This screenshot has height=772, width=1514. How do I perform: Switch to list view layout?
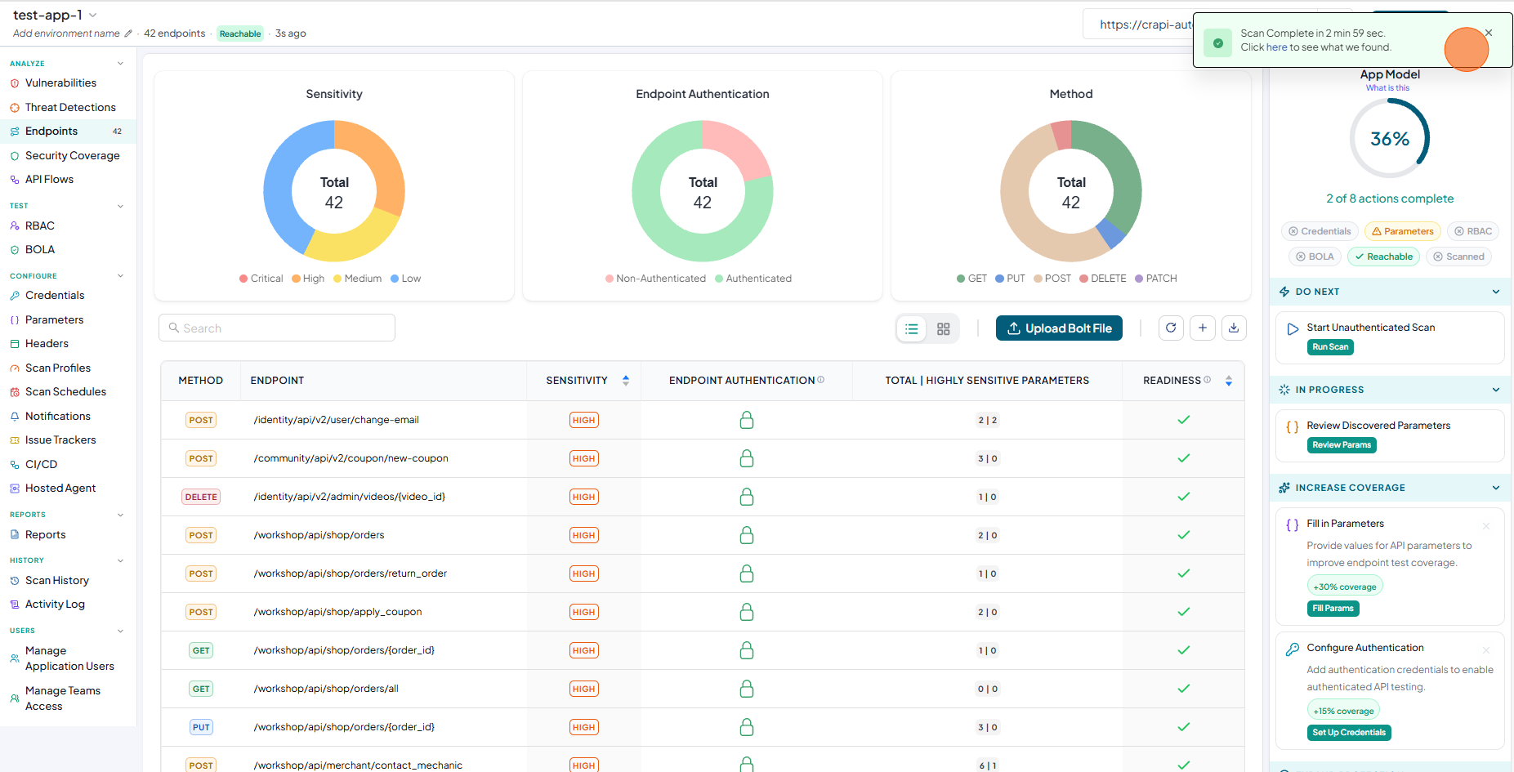click(912, 328)
